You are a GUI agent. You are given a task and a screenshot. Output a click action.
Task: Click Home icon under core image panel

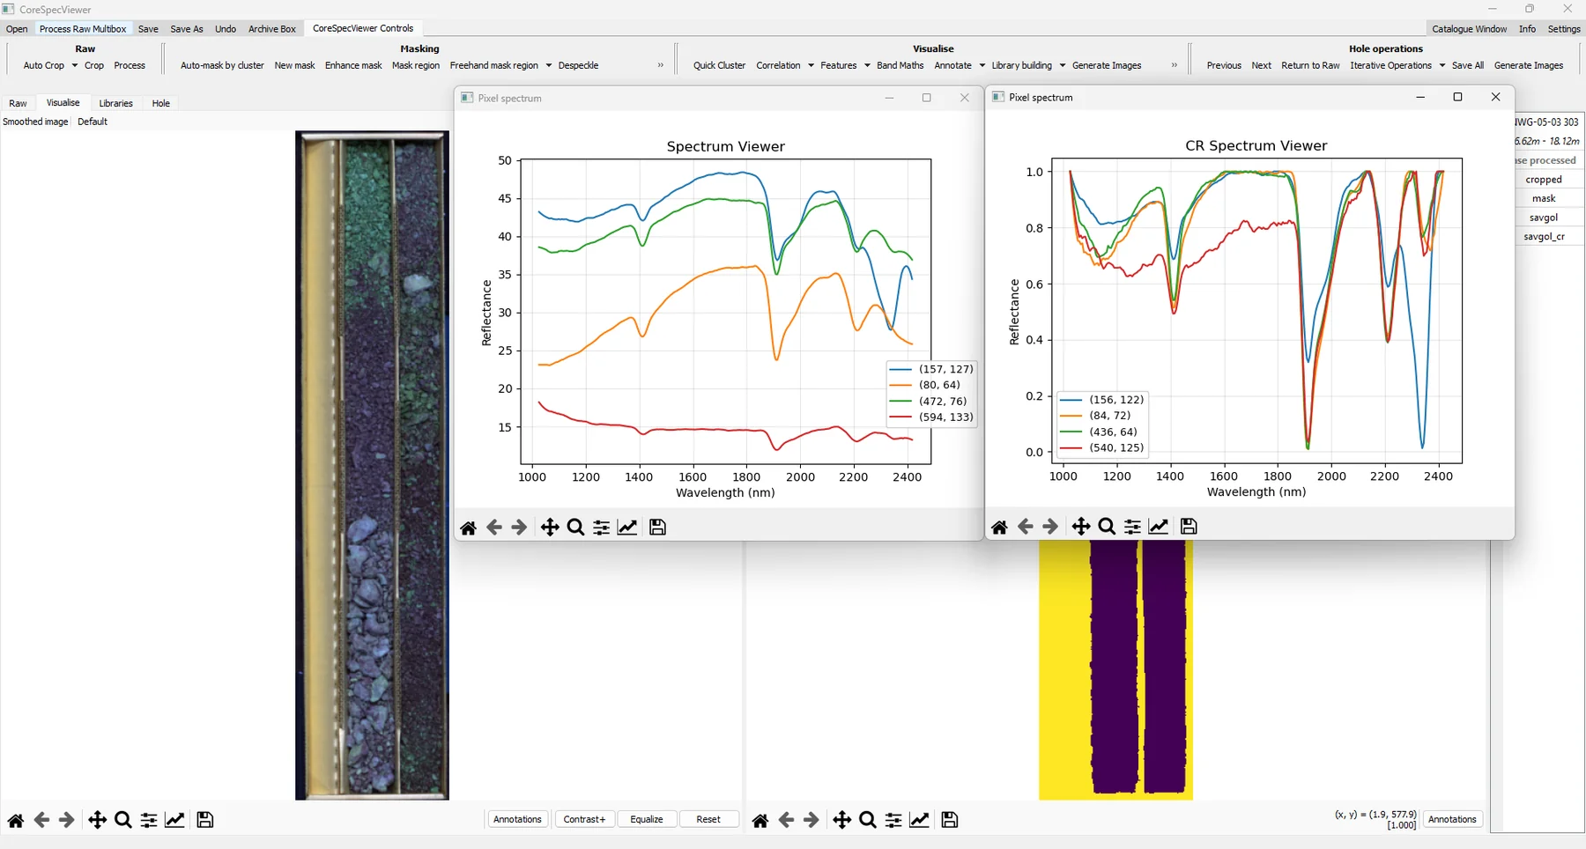16,821
